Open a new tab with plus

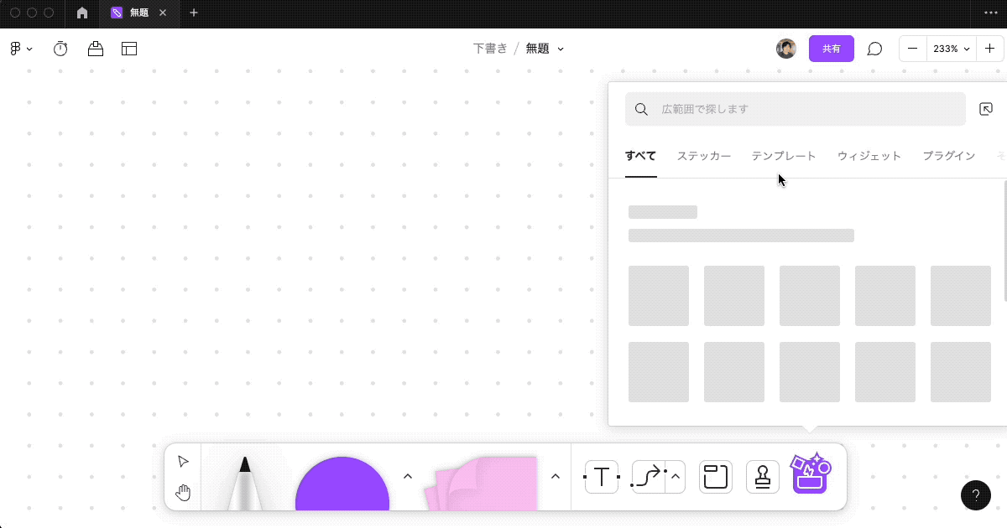click(x=194, y=13)
